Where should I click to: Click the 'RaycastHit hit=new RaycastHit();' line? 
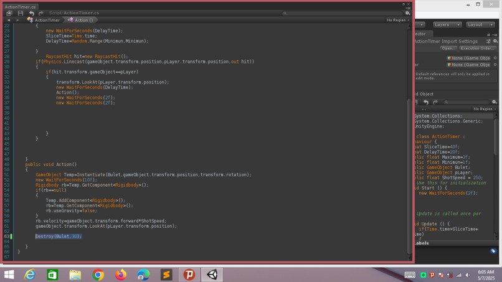click(87, 56)
